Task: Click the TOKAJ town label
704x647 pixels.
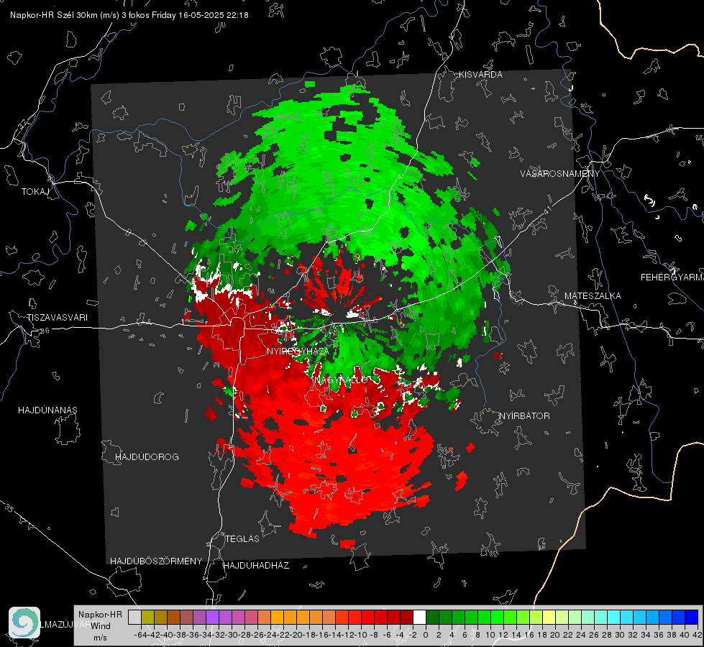Action: (x=35, y=192)
